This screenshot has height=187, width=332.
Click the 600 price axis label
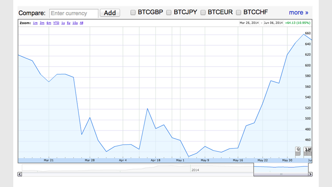click(308, 65)
